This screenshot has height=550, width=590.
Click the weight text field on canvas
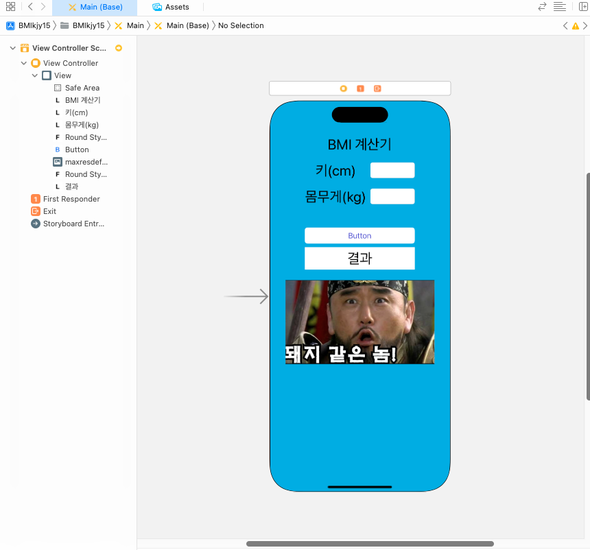392,196
